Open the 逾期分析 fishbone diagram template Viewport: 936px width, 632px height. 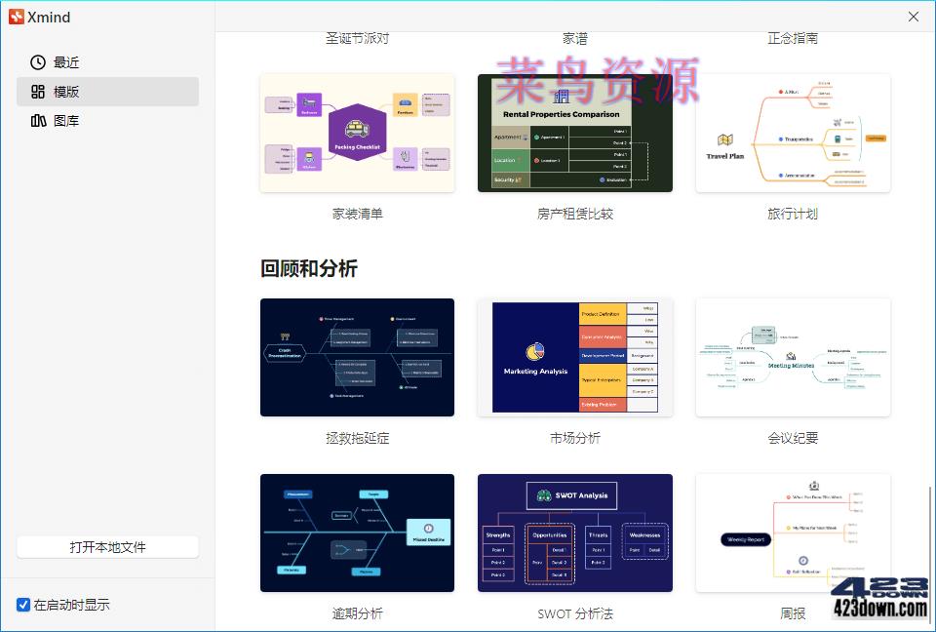pos(357,533)
